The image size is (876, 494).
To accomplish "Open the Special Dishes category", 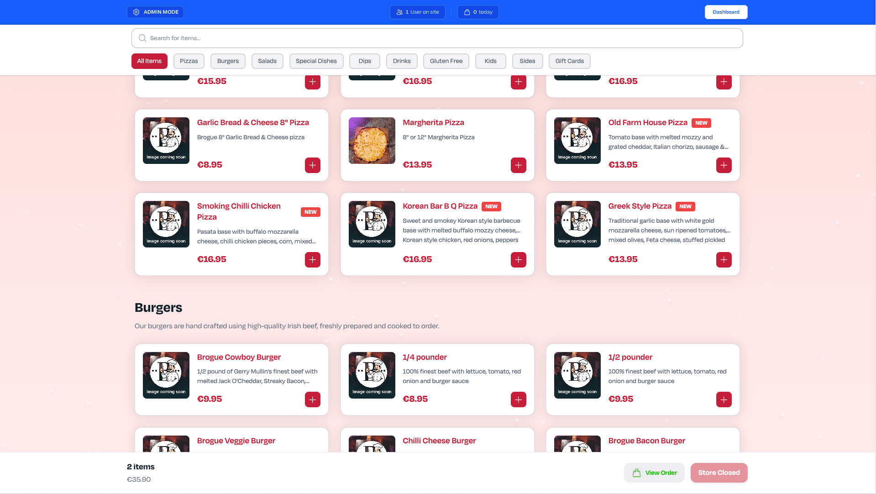I will pyautogui.click(x=316, y=61).
